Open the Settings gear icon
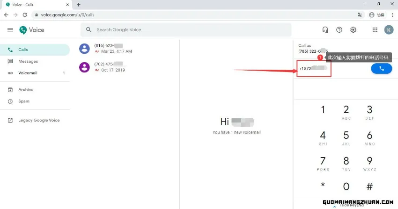Screen dimensions: 398x209 pyautogui.click(x=353, y=30)
